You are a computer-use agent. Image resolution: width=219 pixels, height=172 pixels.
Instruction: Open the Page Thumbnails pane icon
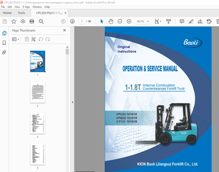pyautogui.click(x=4, y=33)
